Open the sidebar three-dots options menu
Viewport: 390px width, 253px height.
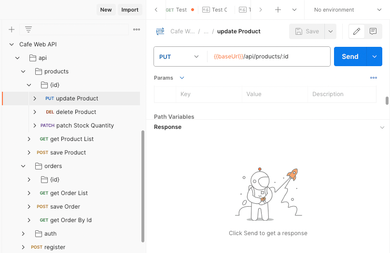[137, 29]
